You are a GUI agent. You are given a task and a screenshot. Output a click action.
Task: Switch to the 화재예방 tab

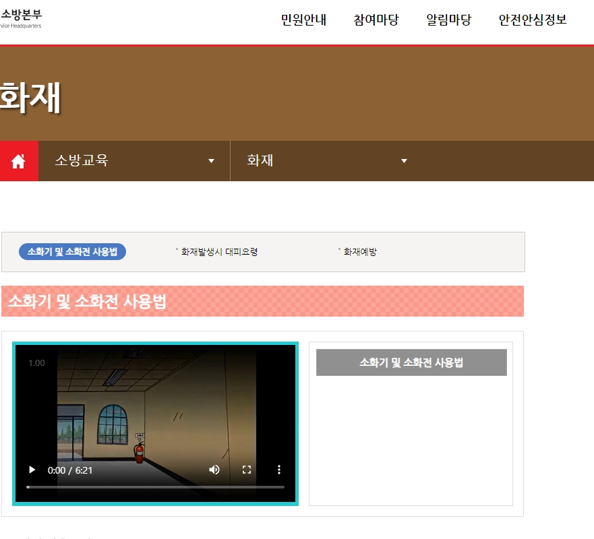pyautogui.click(x=359, y=251)
